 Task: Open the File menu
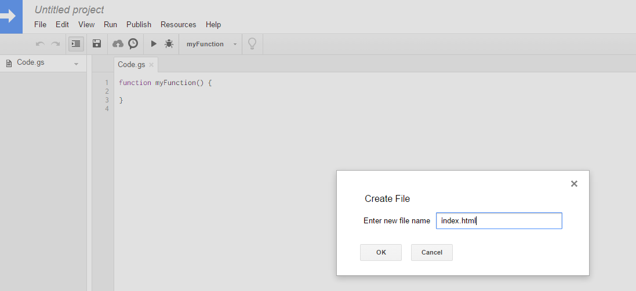coord(40,24)
